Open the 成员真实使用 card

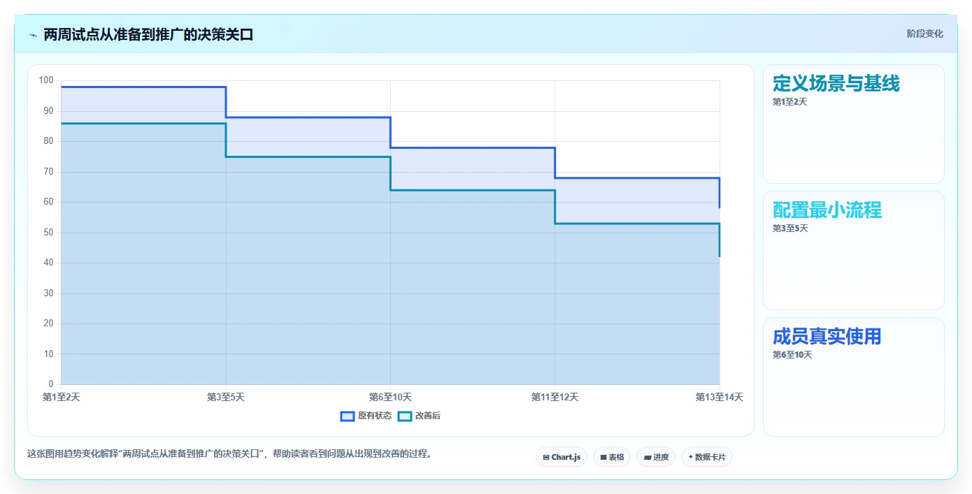(854, 377)
